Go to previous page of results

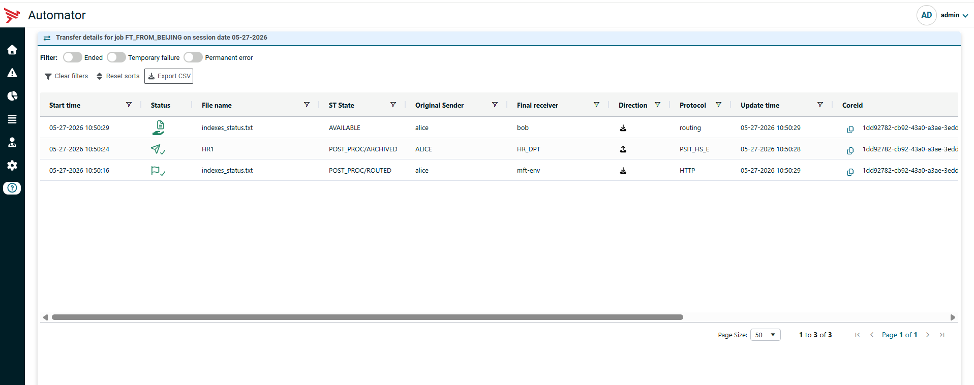(872, 335)
